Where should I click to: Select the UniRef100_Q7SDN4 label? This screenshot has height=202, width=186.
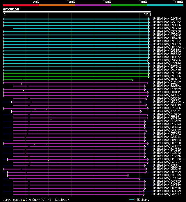pyautogui.click(x=167, y=178)
